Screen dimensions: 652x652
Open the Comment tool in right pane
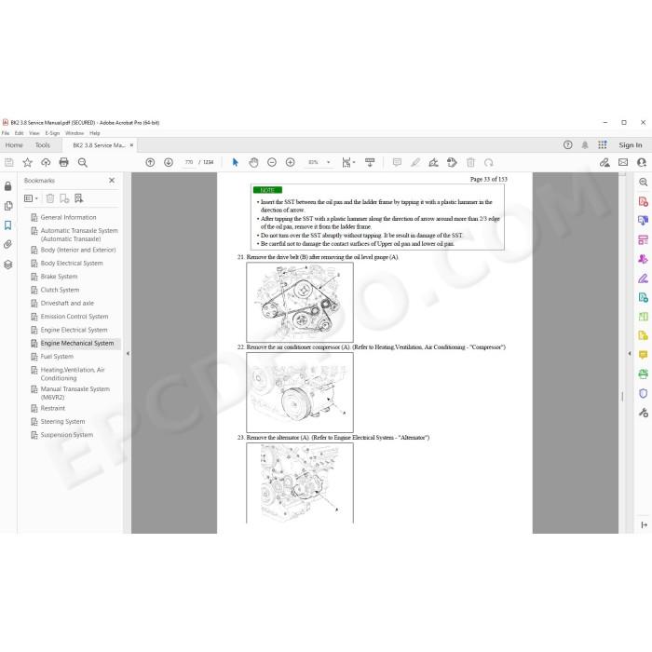pyautogui.click(x=643, y=355)
